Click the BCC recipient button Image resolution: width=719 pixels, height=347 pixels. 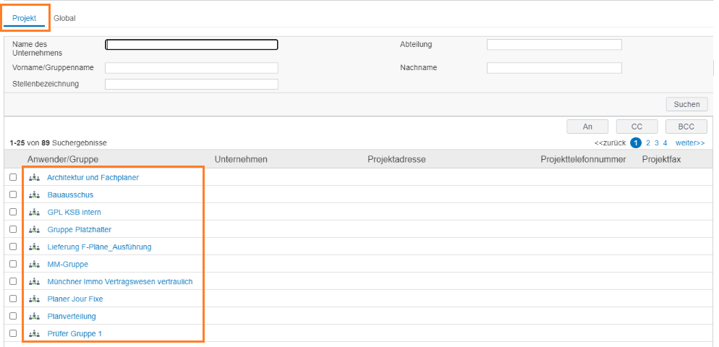[686, 127]
